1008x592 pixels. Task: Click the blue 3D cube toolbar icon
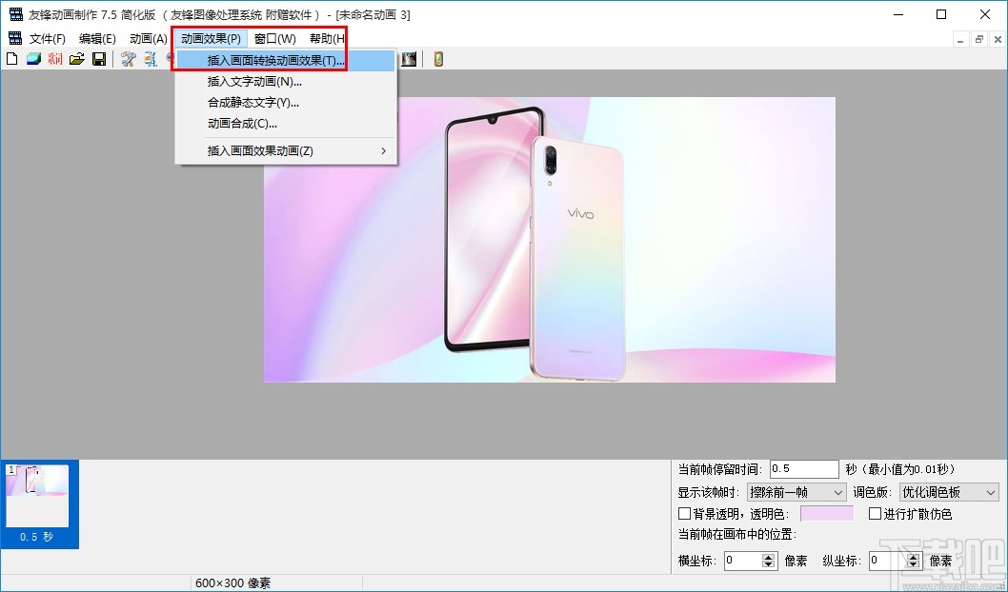click(33, 60)
